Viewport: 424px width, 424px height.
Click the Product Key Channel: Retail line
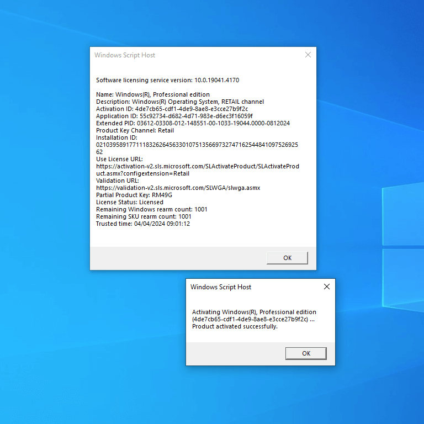135,130
